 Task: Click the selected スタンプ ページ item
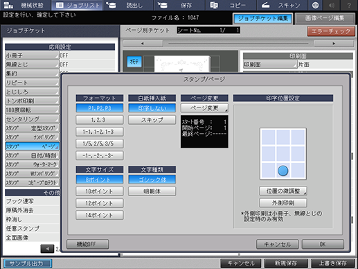(32, 146)
